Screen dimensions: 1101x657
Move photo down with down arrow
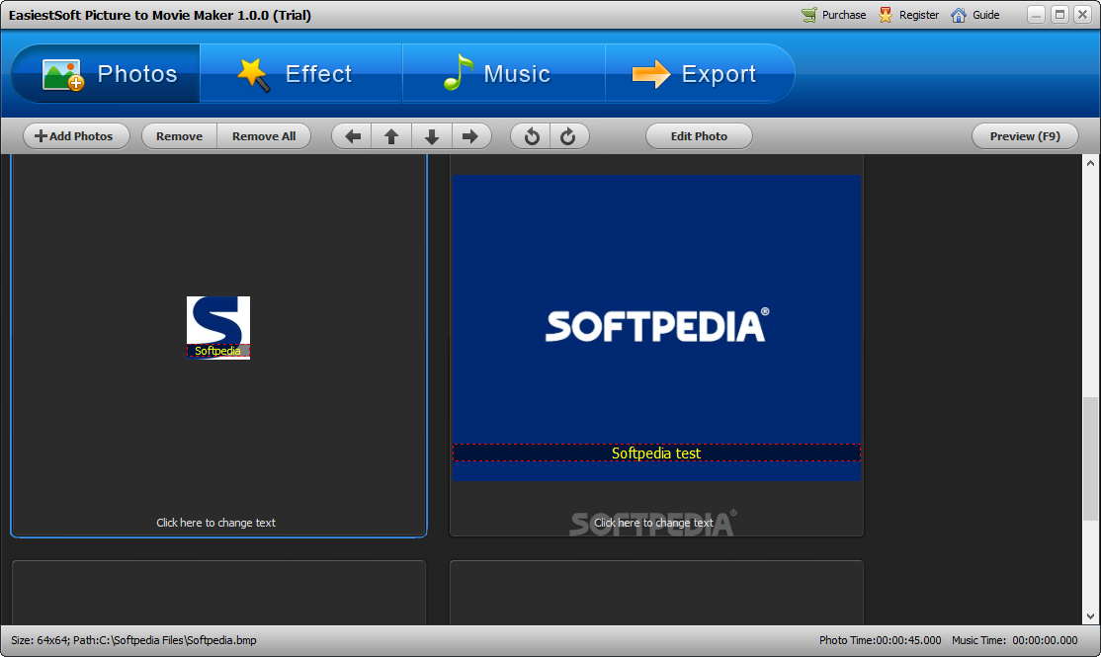click(x=432, y=136)
